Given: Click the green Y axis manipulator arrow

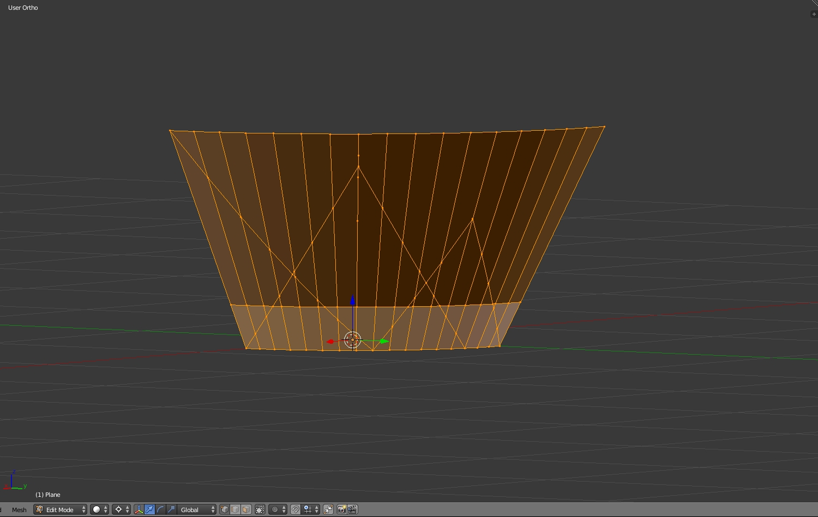Looking at the screenshot, I should coord(384,341).
